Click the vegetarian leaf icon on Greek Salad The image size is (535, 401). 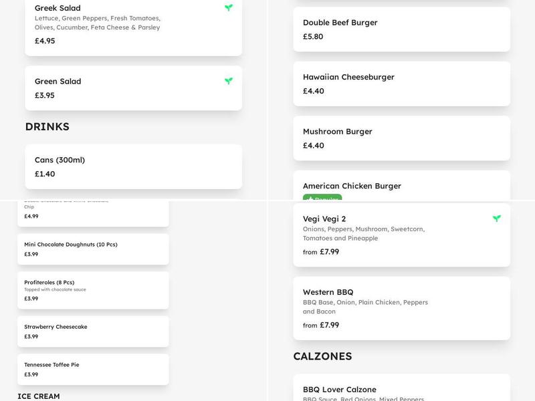[x=229, y=8]
